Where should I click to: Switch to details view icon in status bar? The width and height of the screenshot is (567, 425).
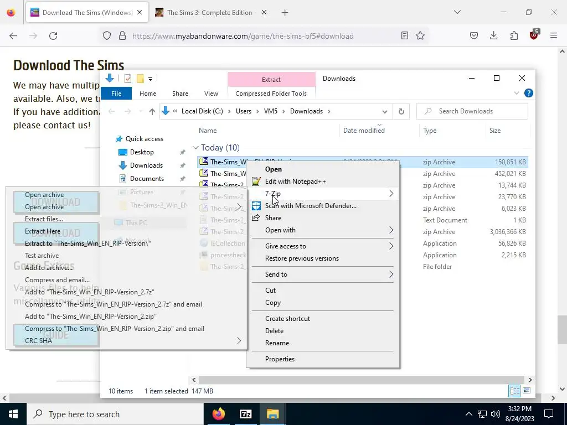(514, 391)
